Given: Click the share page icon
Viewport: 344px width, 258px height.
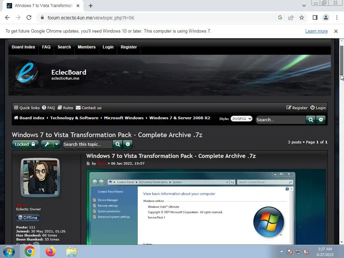Looking at the screenshot, I should (x=291, y=18).
